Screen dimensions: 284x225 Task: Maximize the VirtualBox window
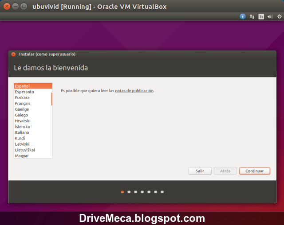point(24,7)
